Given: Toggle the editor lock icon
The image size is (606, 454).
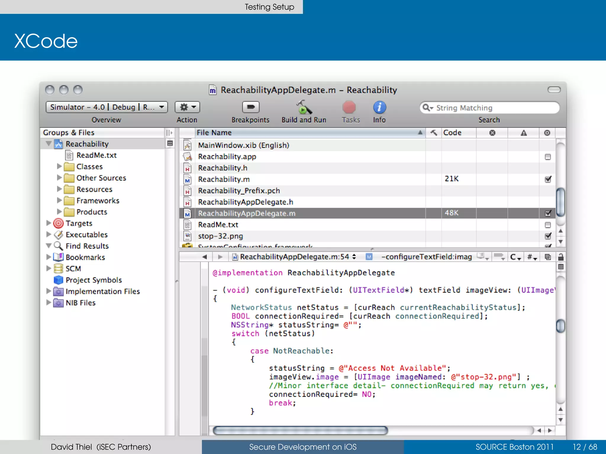Looking at the screenshot, I should pyautogui.click(x=561, y=257).
